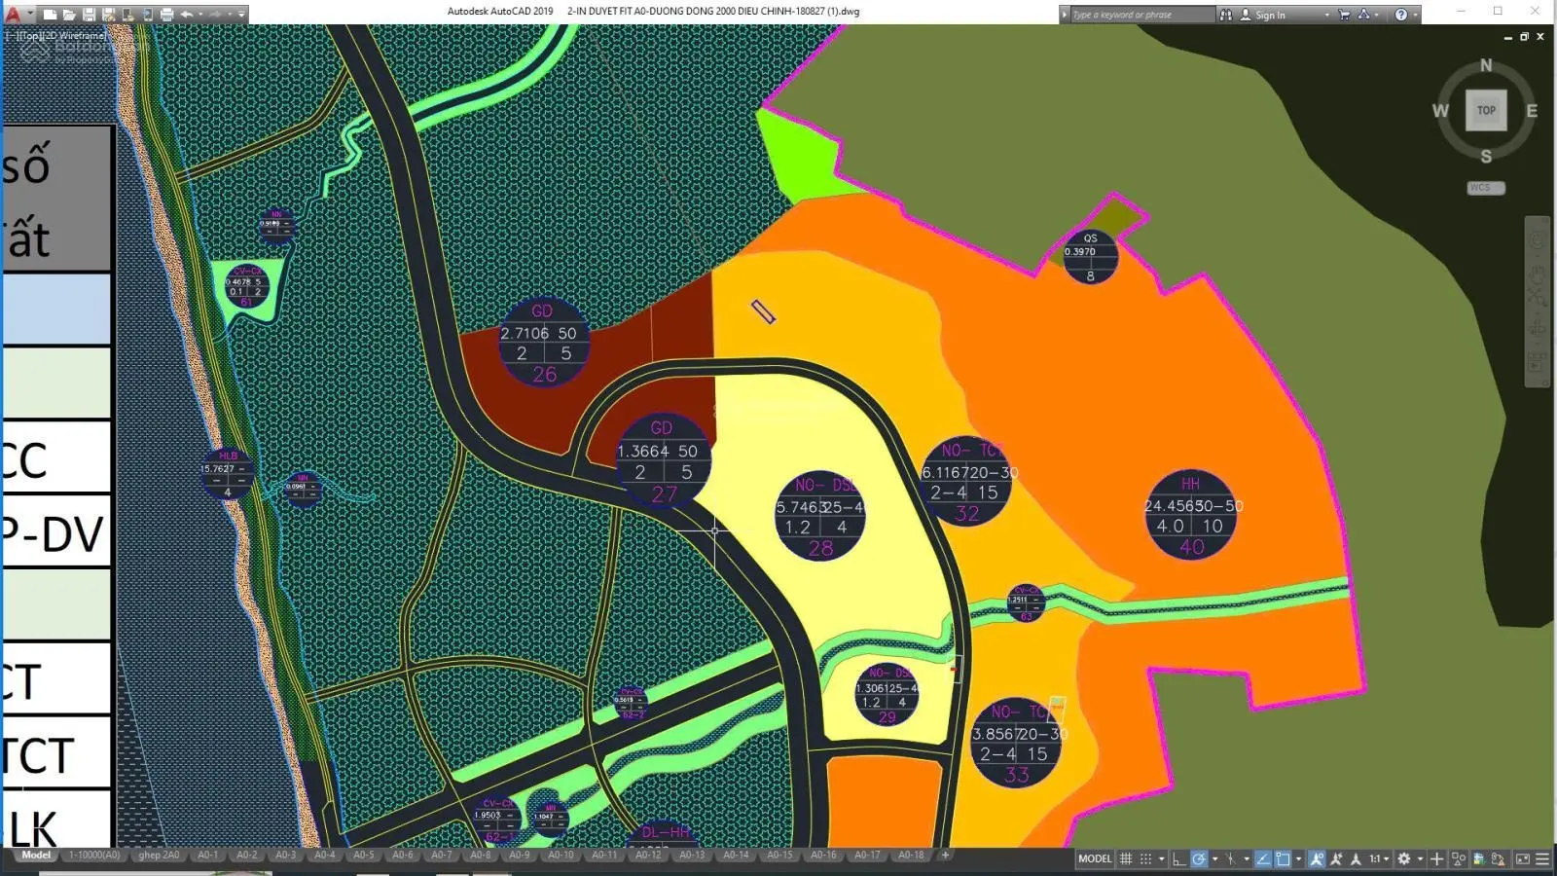Expand the Redo history dropdown
The height and width of the screenshot is (876, 1557).
pos(230,15)
